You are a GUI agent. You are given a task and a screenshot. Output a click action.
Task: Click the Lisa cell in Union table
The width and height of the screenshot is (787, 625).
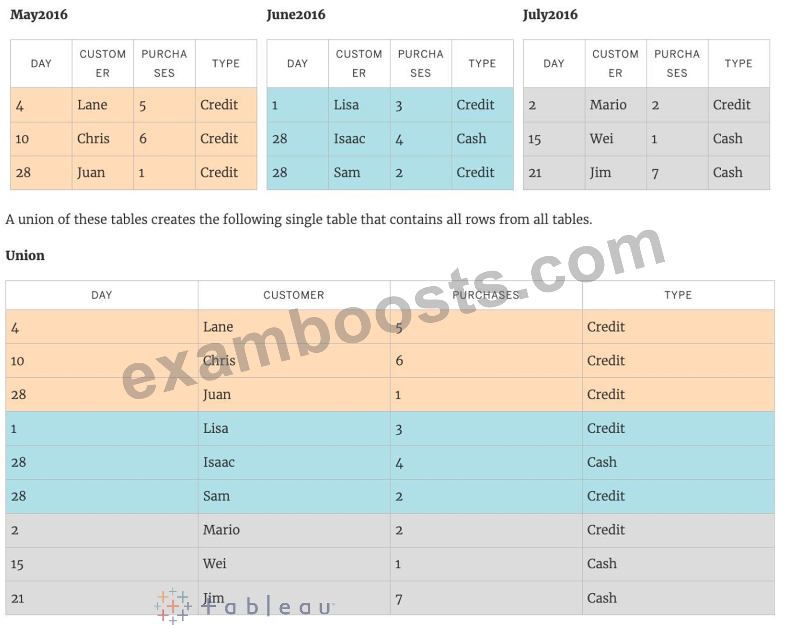pyautogui.click(x=294, y=428)
